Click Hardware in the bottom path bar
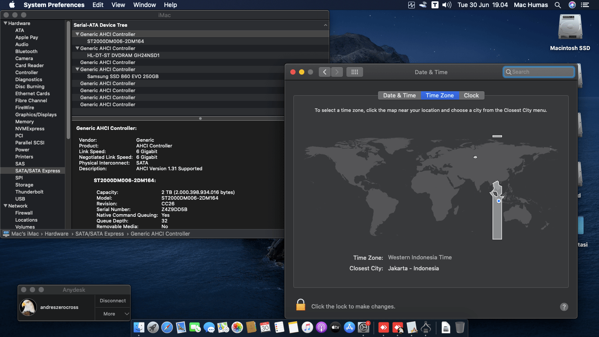The width and height of the screenshot is (599, 337). 57,234
